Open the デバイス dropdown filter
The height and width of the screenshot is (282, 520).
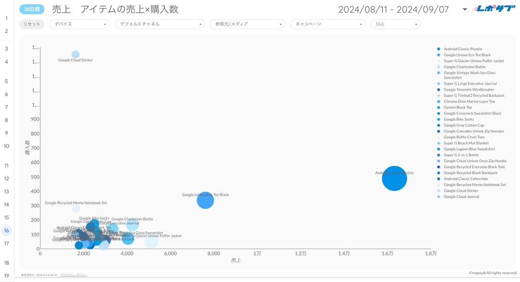tap(80, 24)
